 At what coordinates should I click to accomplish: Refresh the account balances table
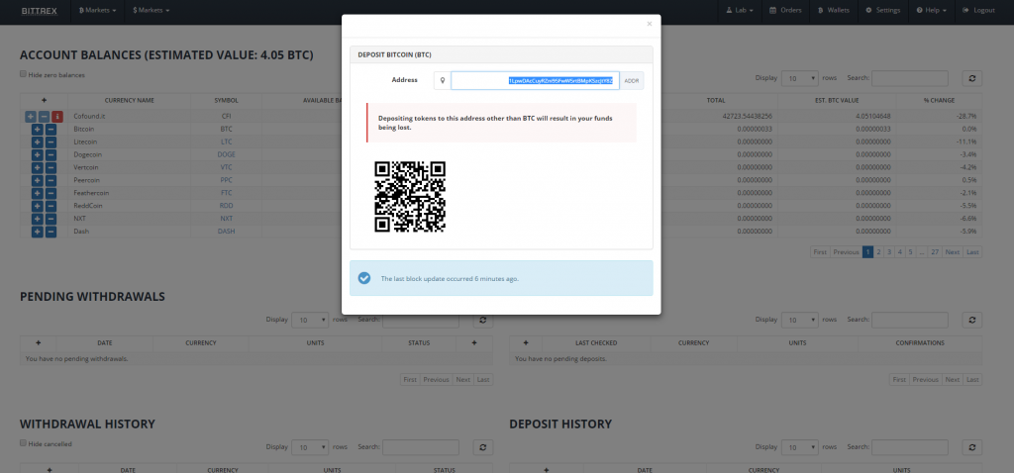point(972,78)
